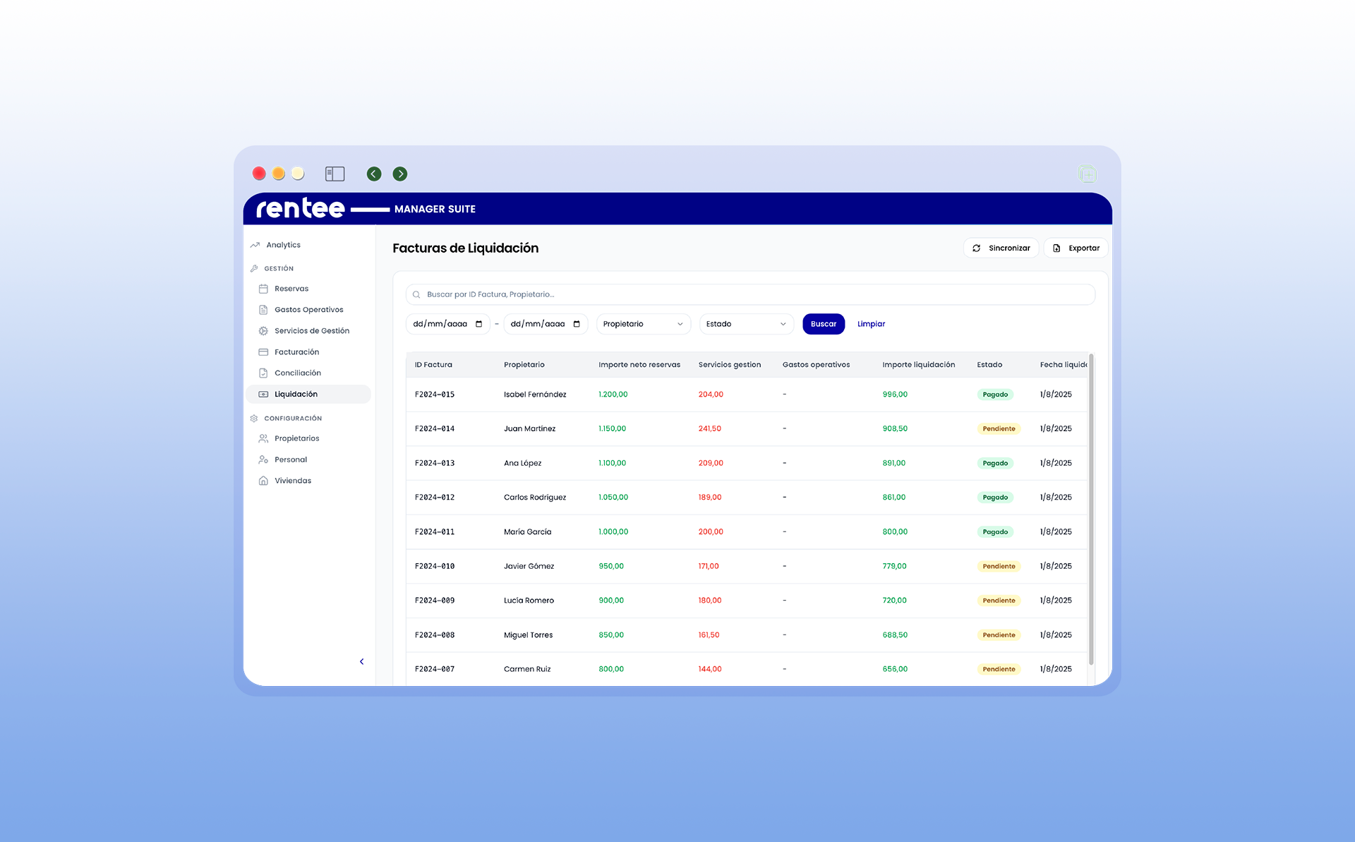Go to Reservas in the sidebar
1355x842 pixels.
click(291, 289)
